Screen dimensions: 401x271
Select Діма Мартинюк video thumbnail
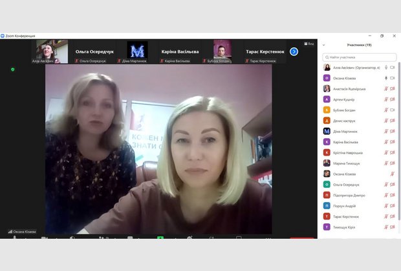tap(137, 52)
